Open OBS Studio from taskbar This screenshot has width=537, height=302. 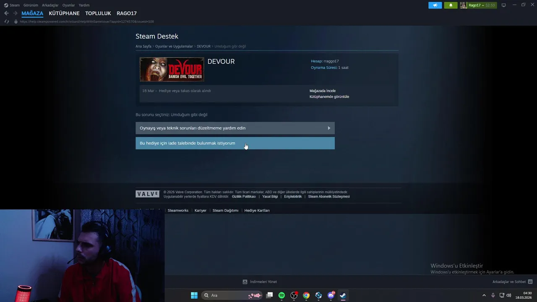tap(294, 295)
